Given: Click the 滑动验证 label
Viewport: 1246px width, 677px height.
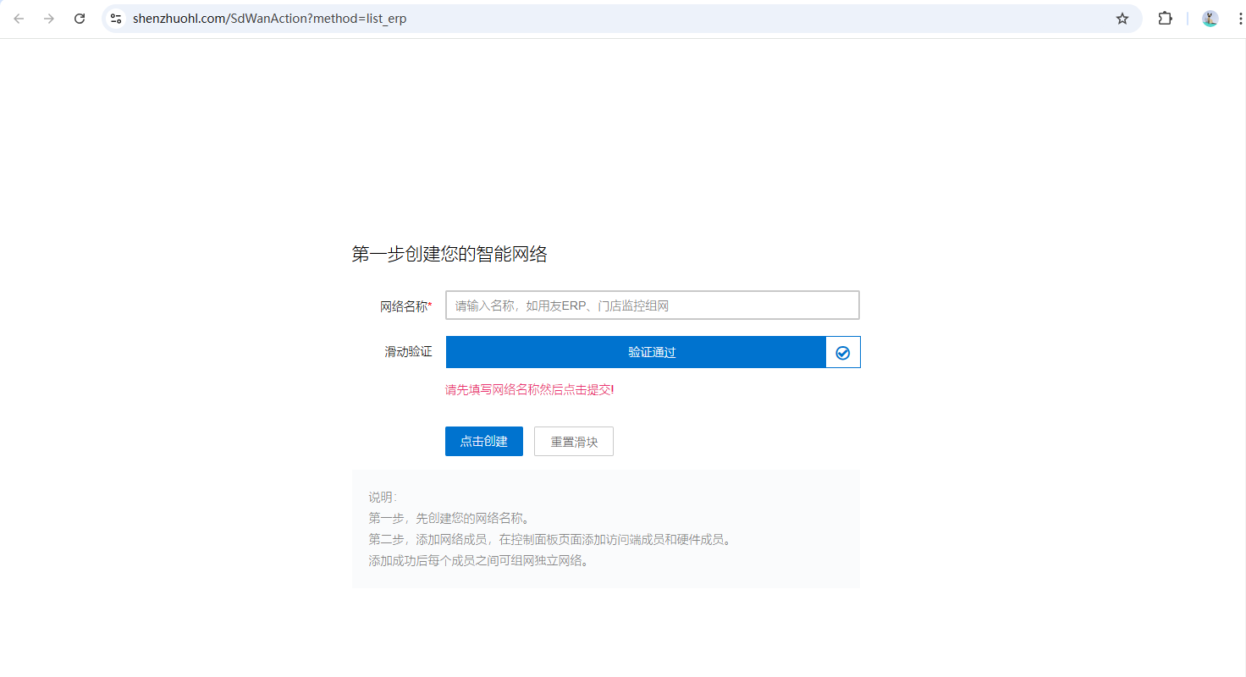Looking at the screenshot, I should click(x=408, y=352).
